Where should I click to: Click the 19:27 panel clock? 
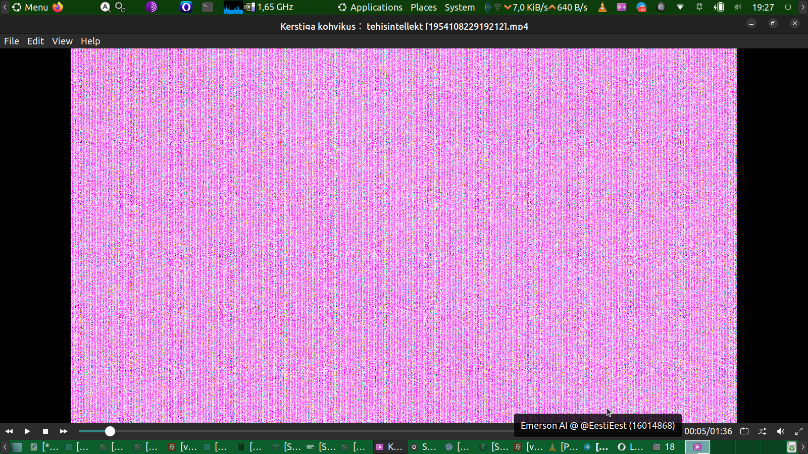pos(763,7)
